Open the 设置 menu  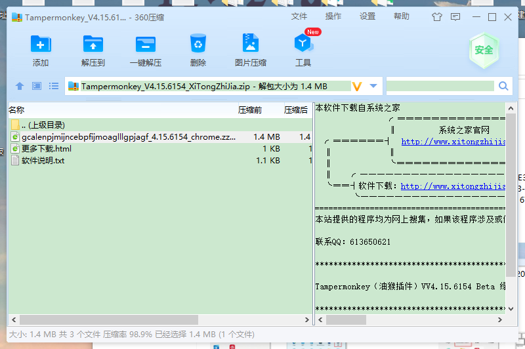tap(367, 16)
